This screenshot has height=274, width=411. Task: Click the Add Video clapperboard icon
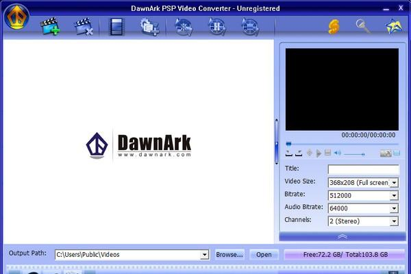[x=50, y=26]
